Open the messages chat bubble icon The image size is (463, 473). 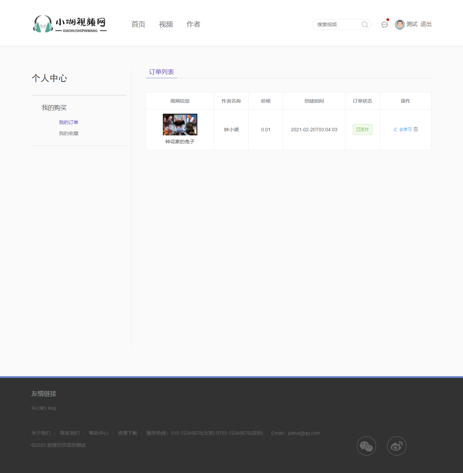coord(385,24)
